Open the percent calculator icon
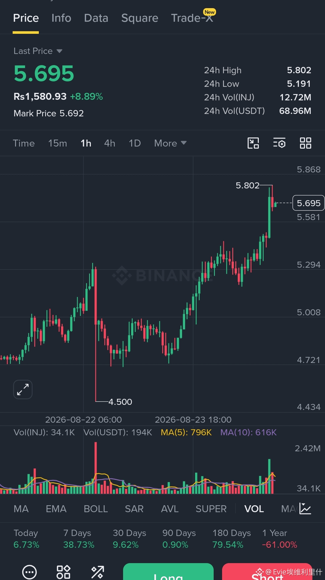Screen dimensions: 325x580 (97, 572)
